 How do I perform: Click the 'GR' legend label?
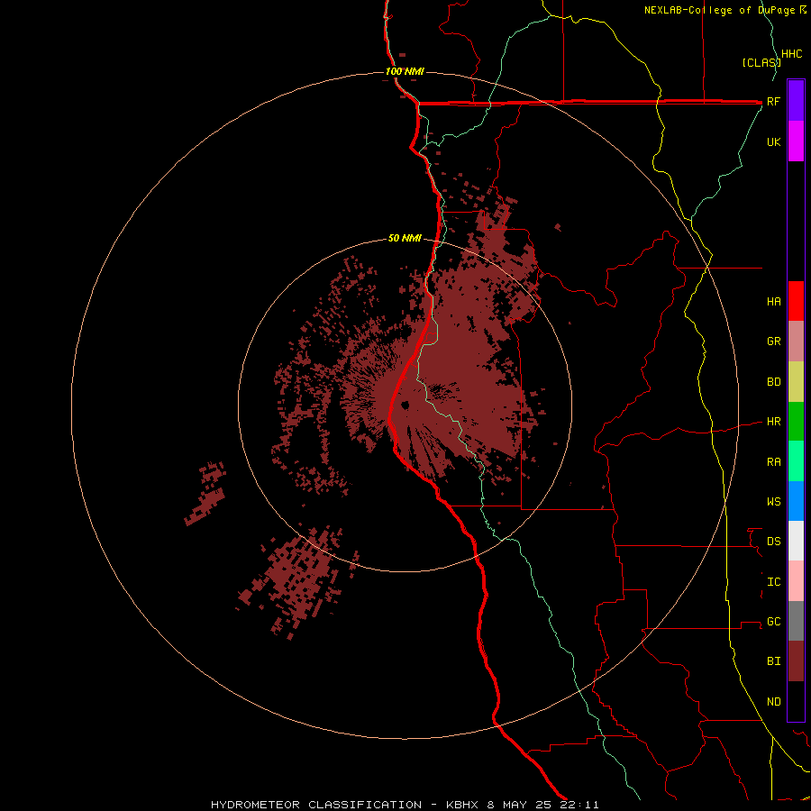point(773,342)
